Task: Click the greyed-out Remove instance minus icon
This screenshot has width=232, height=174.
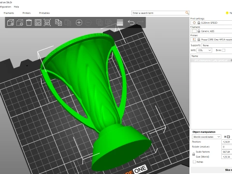Action: 88,23
